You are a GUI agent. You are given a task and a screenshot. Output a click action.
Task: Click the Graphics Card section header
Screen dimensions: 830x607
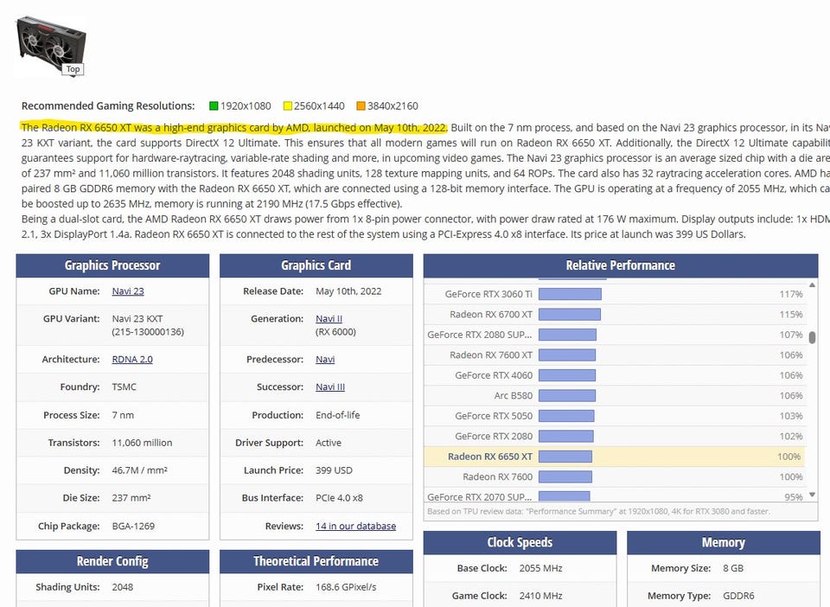(316, 265)
